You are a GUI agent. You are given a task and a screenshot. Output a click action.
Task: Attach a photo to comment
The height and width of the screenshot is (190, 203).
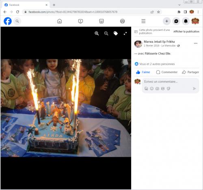(x=157, y=89)
